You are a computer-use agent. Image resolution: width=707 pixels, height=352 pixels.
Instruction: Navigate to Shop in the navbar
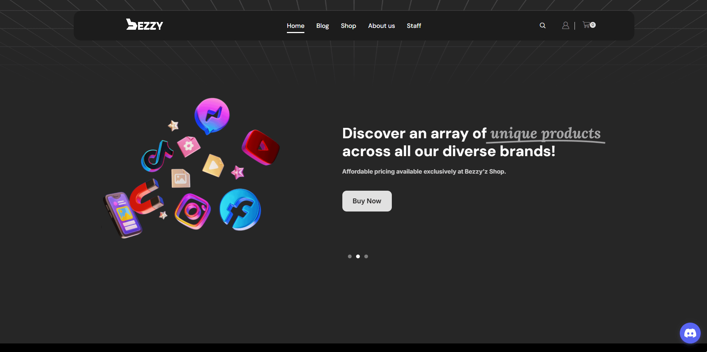coord(348,26)
